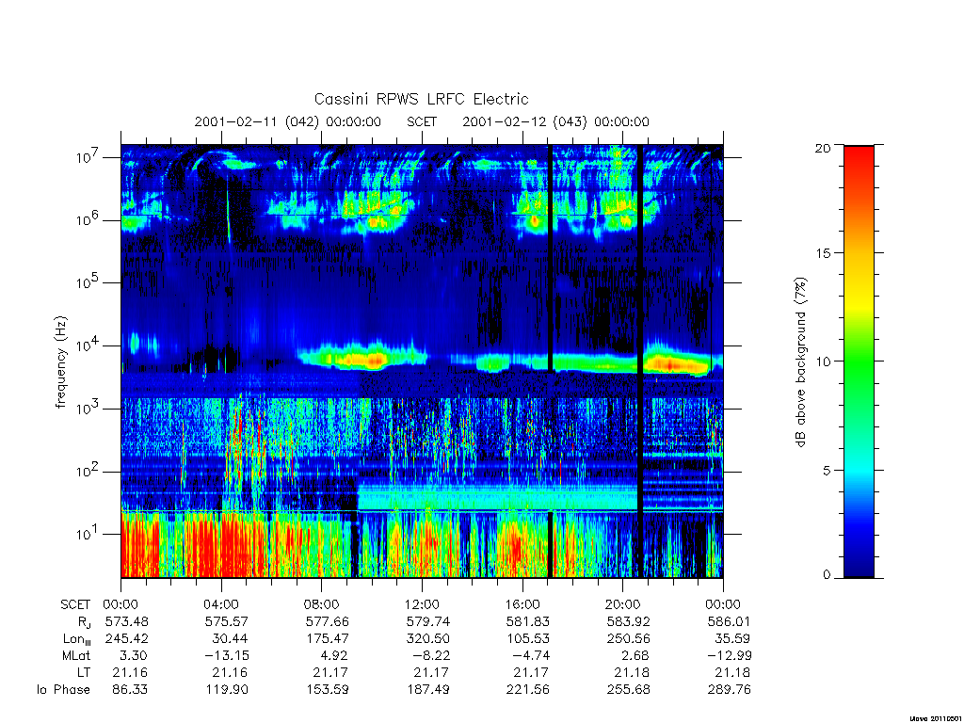Click RJ value '586.01'
964x723 pixels.
729,622
